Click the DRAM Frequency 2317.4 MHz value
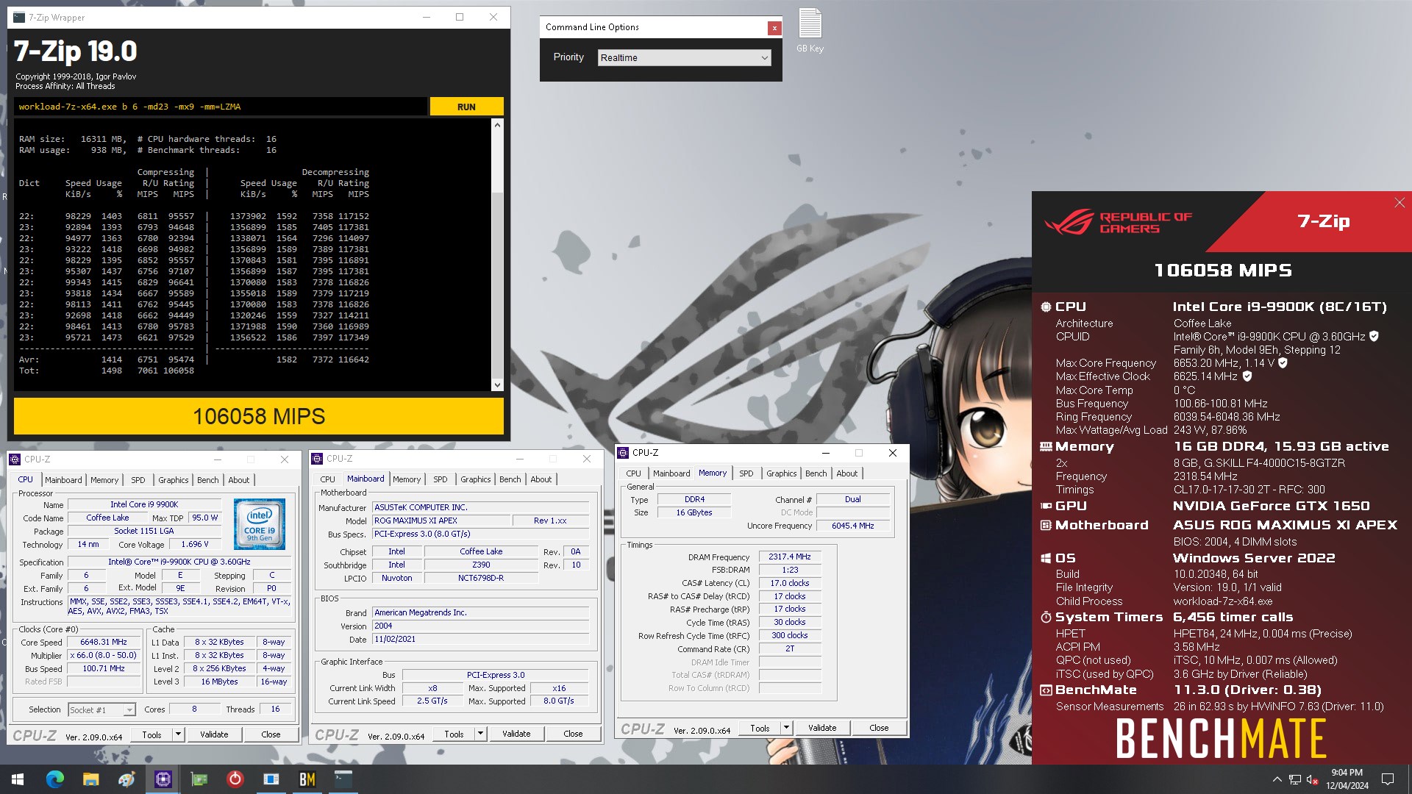The width and height of the screenshot is (1412, 794). point(790,557)
